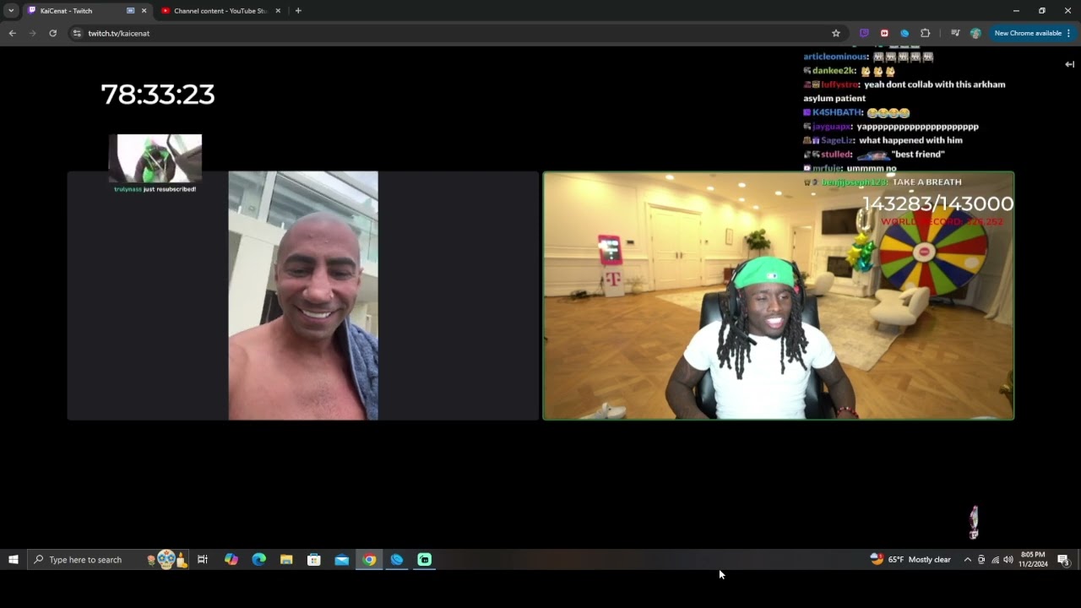View site information icon beside the URL
Viewport: 1081px width, 608px height.
[x=76, y=33]
